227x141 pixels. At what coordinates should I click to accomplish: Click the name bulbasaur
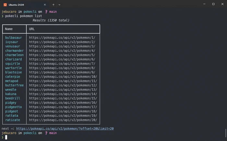(x=14, y=38)
